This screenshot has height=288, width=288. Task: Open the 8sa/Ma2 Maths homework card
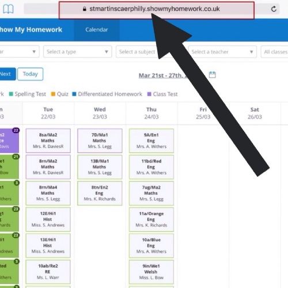pyautogui.click(x=48, y=141)
